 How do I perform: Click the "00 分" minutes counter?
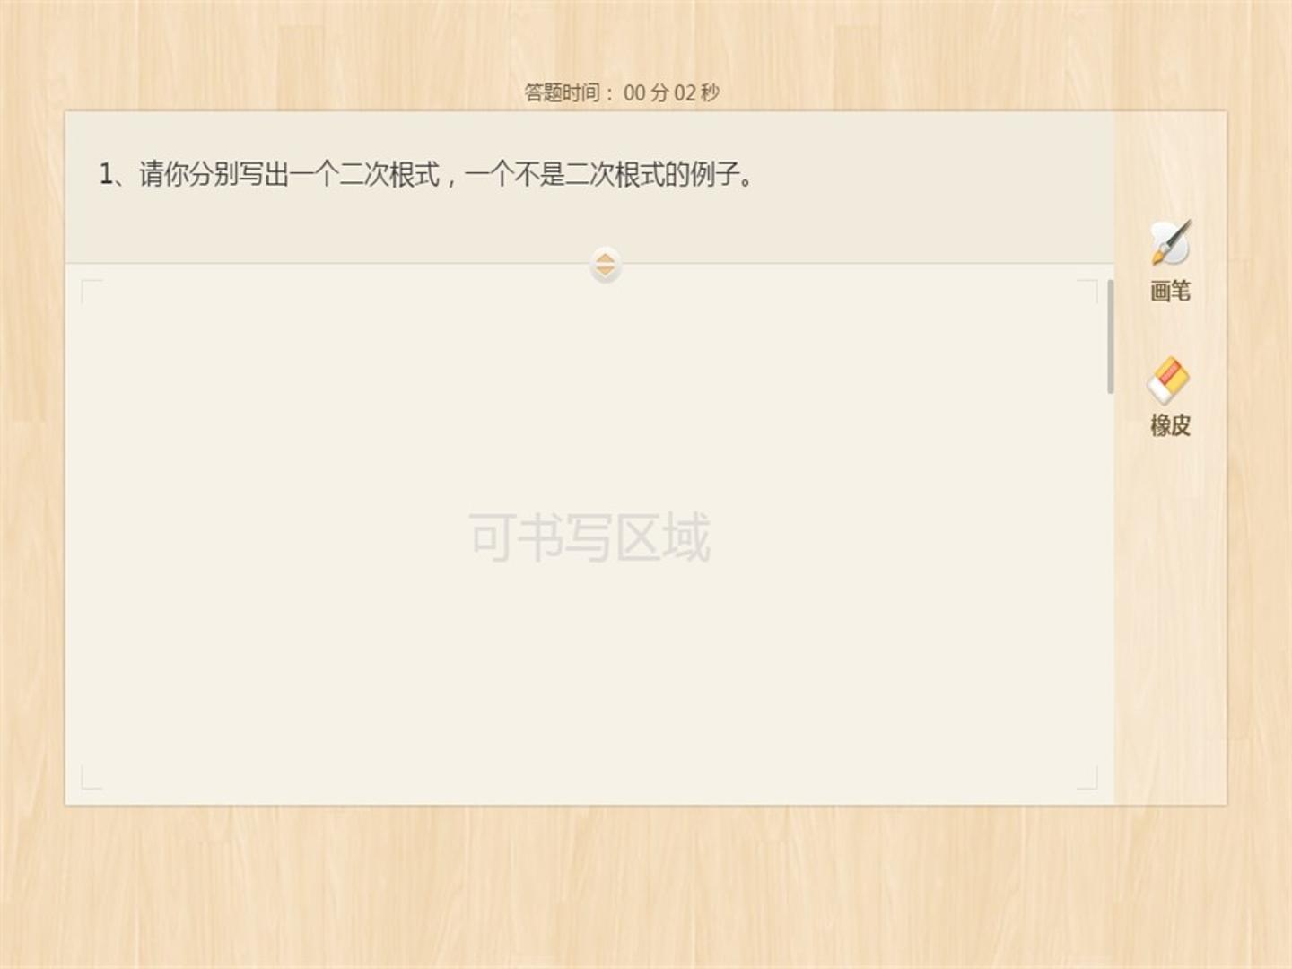point(646,92)
